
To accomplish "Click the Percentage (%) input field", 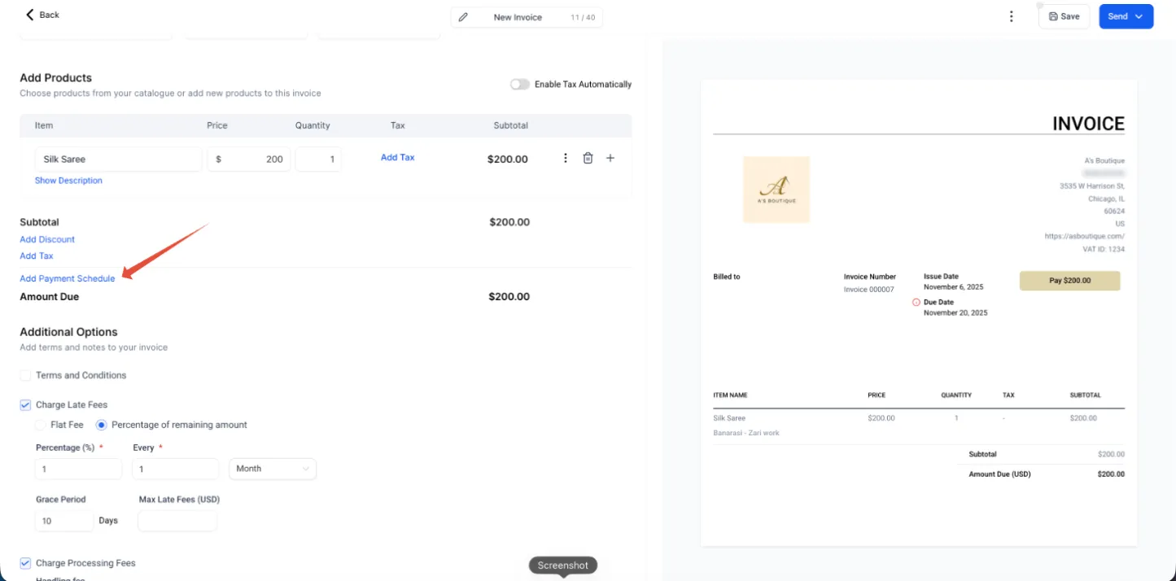I will (x=78, y=469).
